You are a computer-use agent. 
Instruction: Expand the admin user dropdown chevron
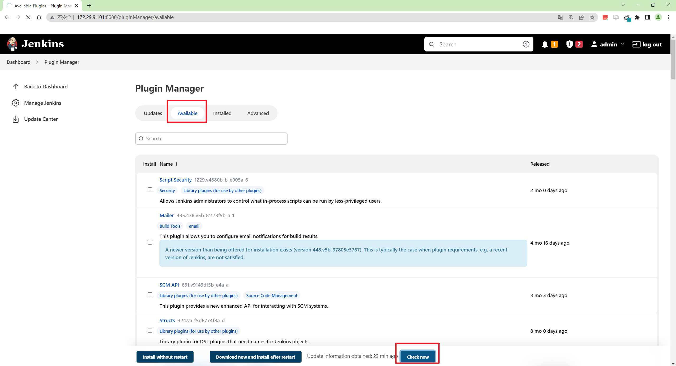[623, 44]
